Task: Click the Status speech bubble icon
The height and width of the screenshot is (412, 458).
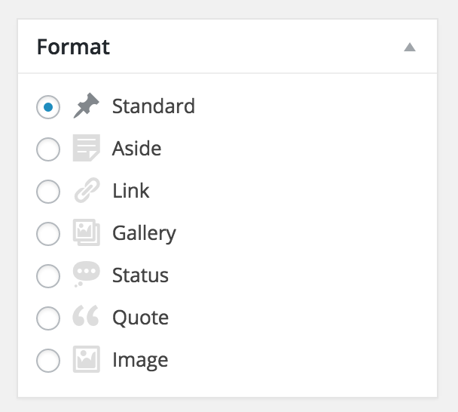Action: coord(86,274)
